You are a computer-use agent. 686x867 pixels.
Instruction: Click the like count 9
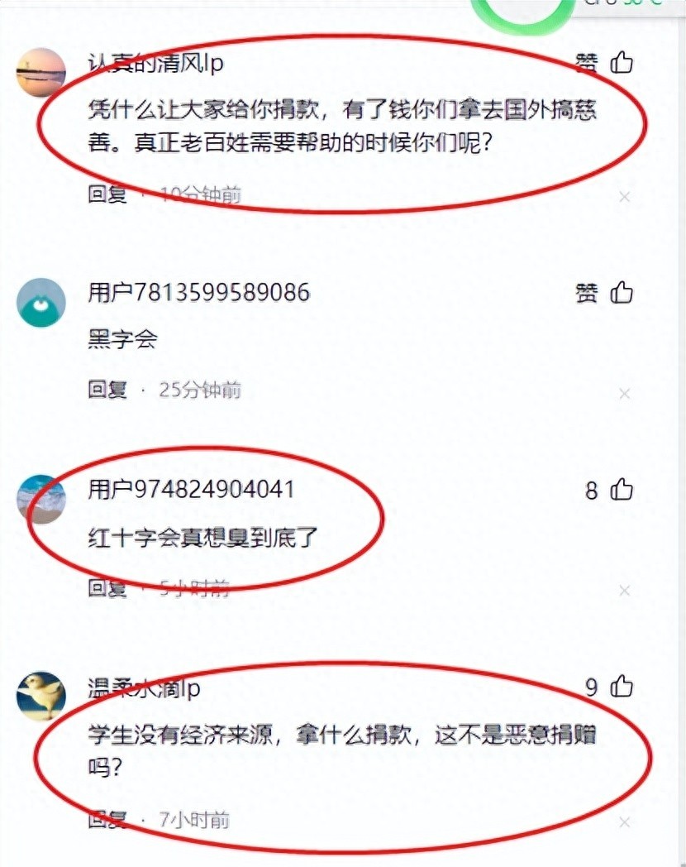point(592,687)
